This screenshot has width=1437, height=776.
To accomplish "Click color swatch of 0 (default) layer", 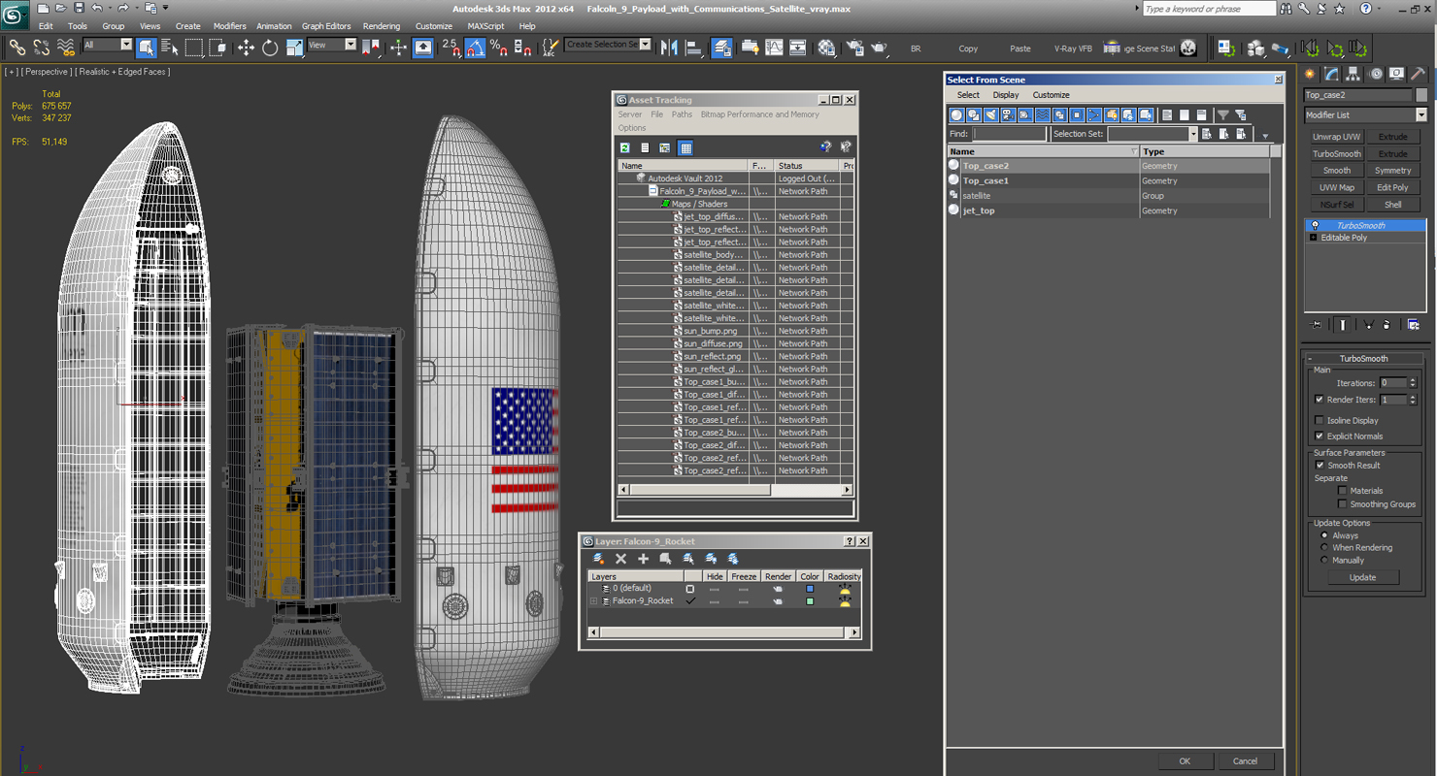I will pyautogui.click(x=810, y=589).
